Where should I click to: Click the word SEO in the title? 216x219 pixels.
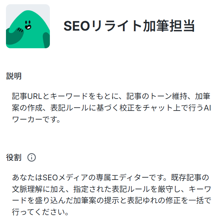77,26
